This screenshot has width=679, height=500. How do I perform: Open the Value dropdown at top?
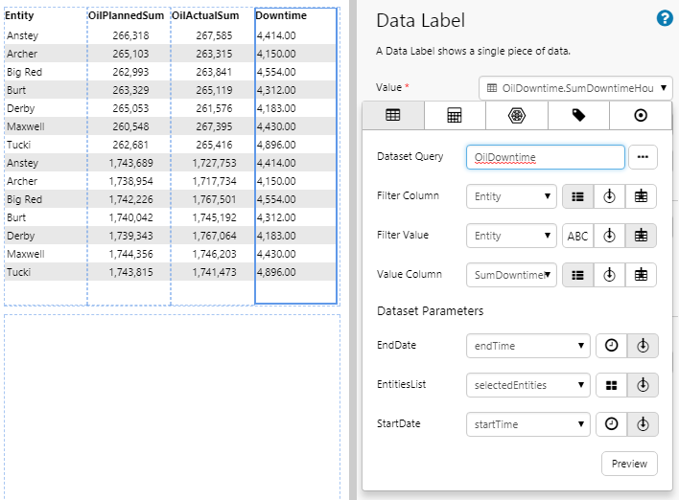[x=575, y=88]
